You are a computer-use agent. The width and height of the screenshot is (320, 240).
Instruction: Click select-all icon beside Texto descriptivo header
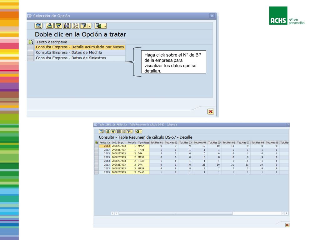click(x=30, y=42)
